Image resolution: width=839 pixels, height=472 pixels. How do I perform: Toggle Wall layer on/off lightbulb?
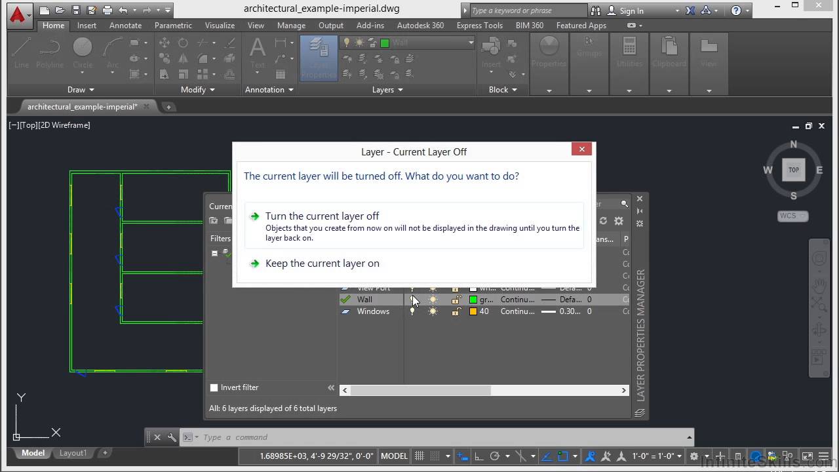point(412,300)
